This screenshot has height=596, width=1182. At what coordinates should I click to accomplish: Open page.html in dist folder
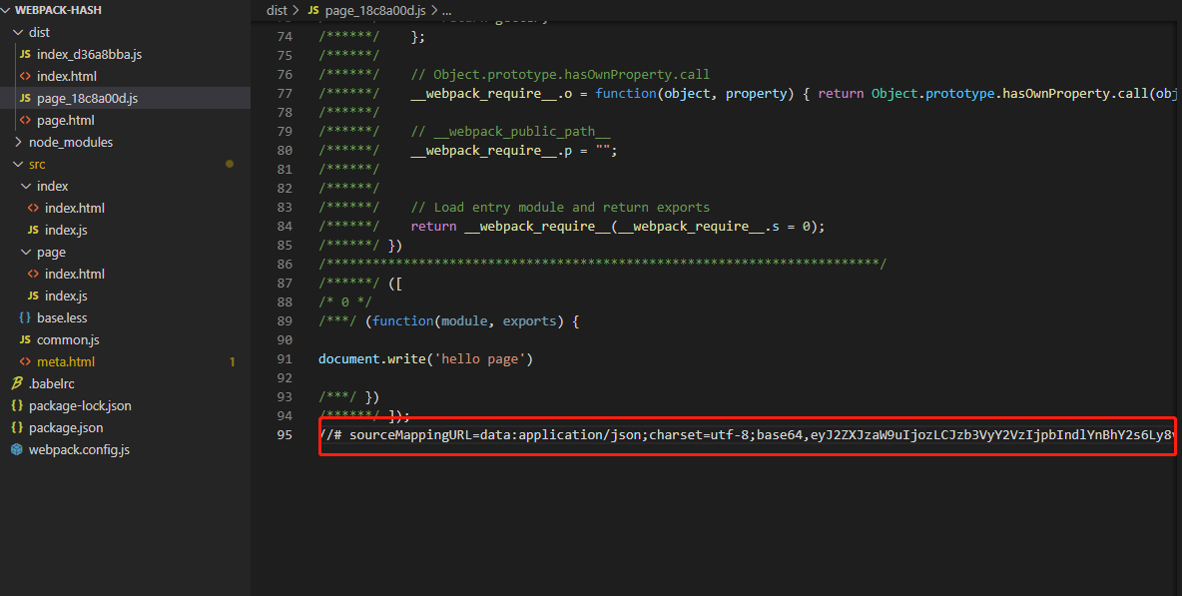tap(66, 120)
